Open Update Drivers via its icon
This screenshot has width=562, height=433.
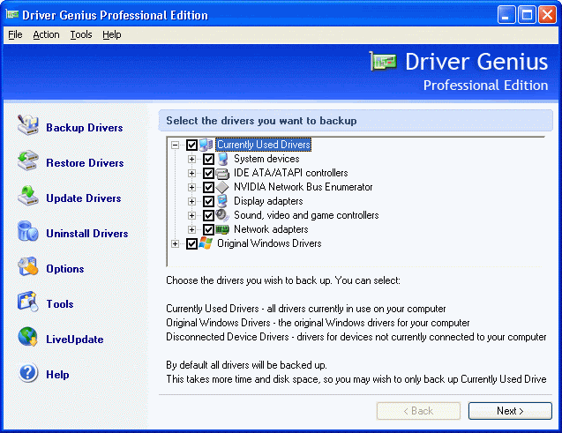tap(28, 198)
